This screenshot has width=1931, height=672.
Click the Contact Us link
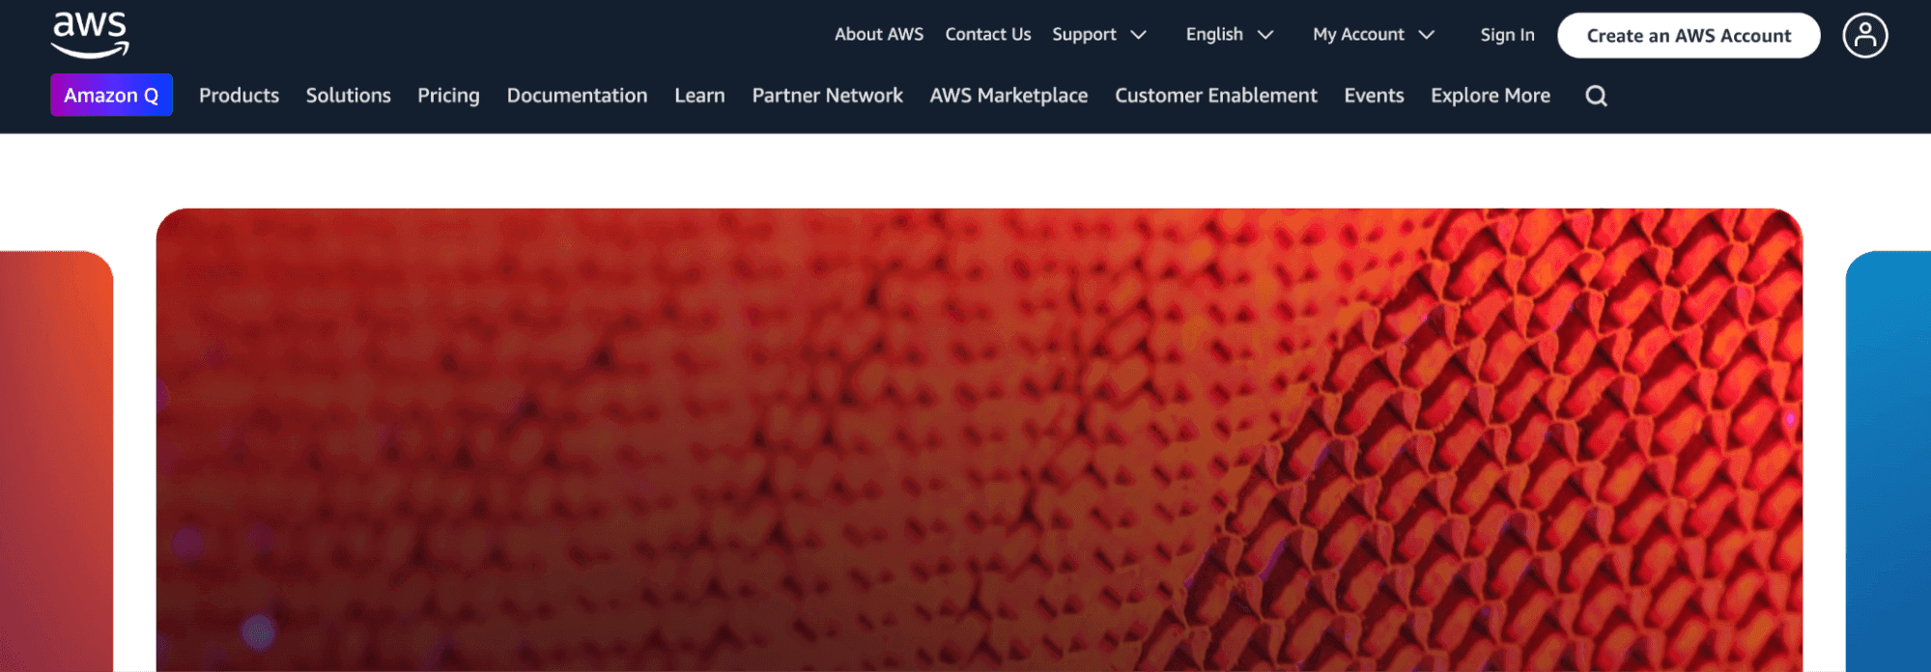coord(987,34)
